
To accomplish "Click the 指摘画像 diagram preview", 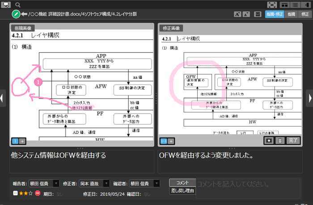I will pyautogui.click(x=82, y=85).
